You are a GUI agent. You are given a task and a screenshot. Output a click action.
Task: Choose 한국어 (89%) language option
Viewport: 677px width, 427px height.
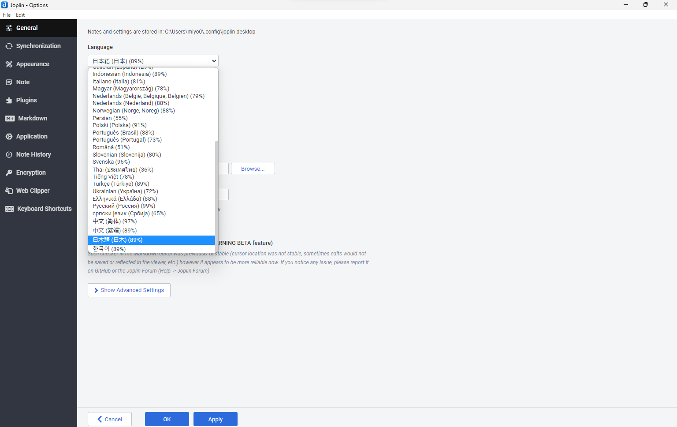(109, 249)
